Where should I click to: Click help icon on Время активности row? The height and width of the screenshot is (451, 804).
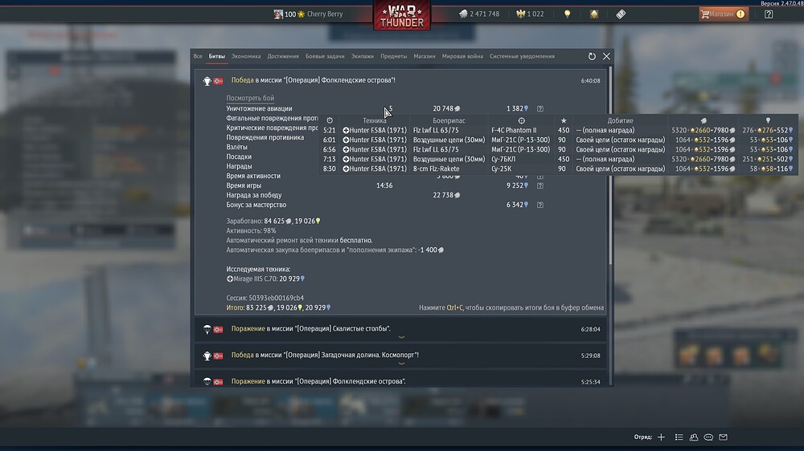(540, 177)
